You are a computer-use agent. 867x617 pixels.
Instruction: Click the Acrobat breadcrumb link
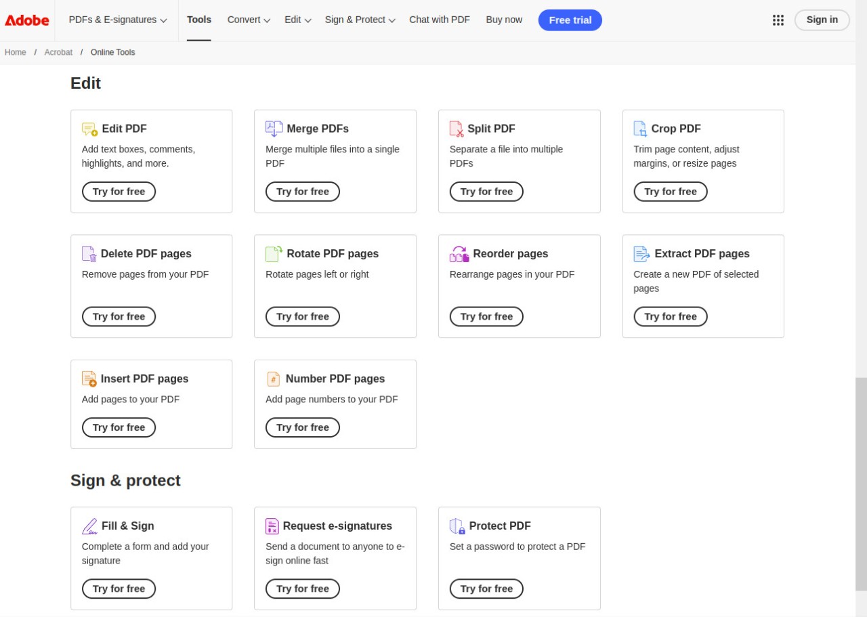pyautogui.click(x=58, y=52)
